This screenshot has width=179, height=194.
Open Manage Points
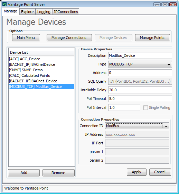(x=152, y=38)
